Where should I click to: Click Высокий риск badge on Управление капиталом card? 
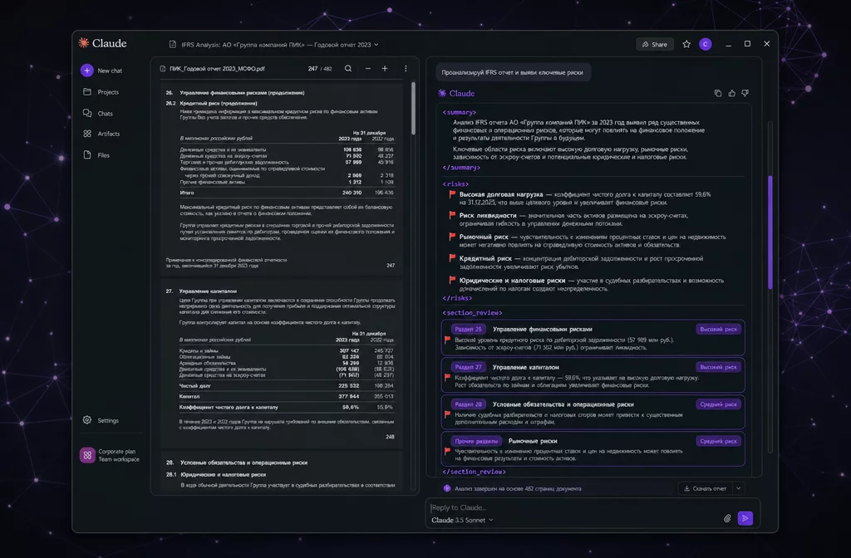(718, 367)
